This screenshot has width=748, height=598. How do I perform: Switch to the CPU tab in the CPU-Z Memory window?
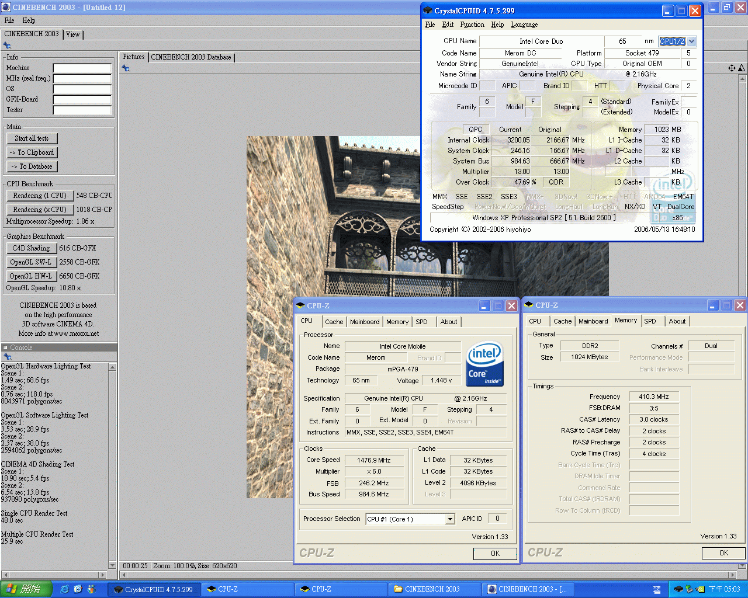(535, 321)
